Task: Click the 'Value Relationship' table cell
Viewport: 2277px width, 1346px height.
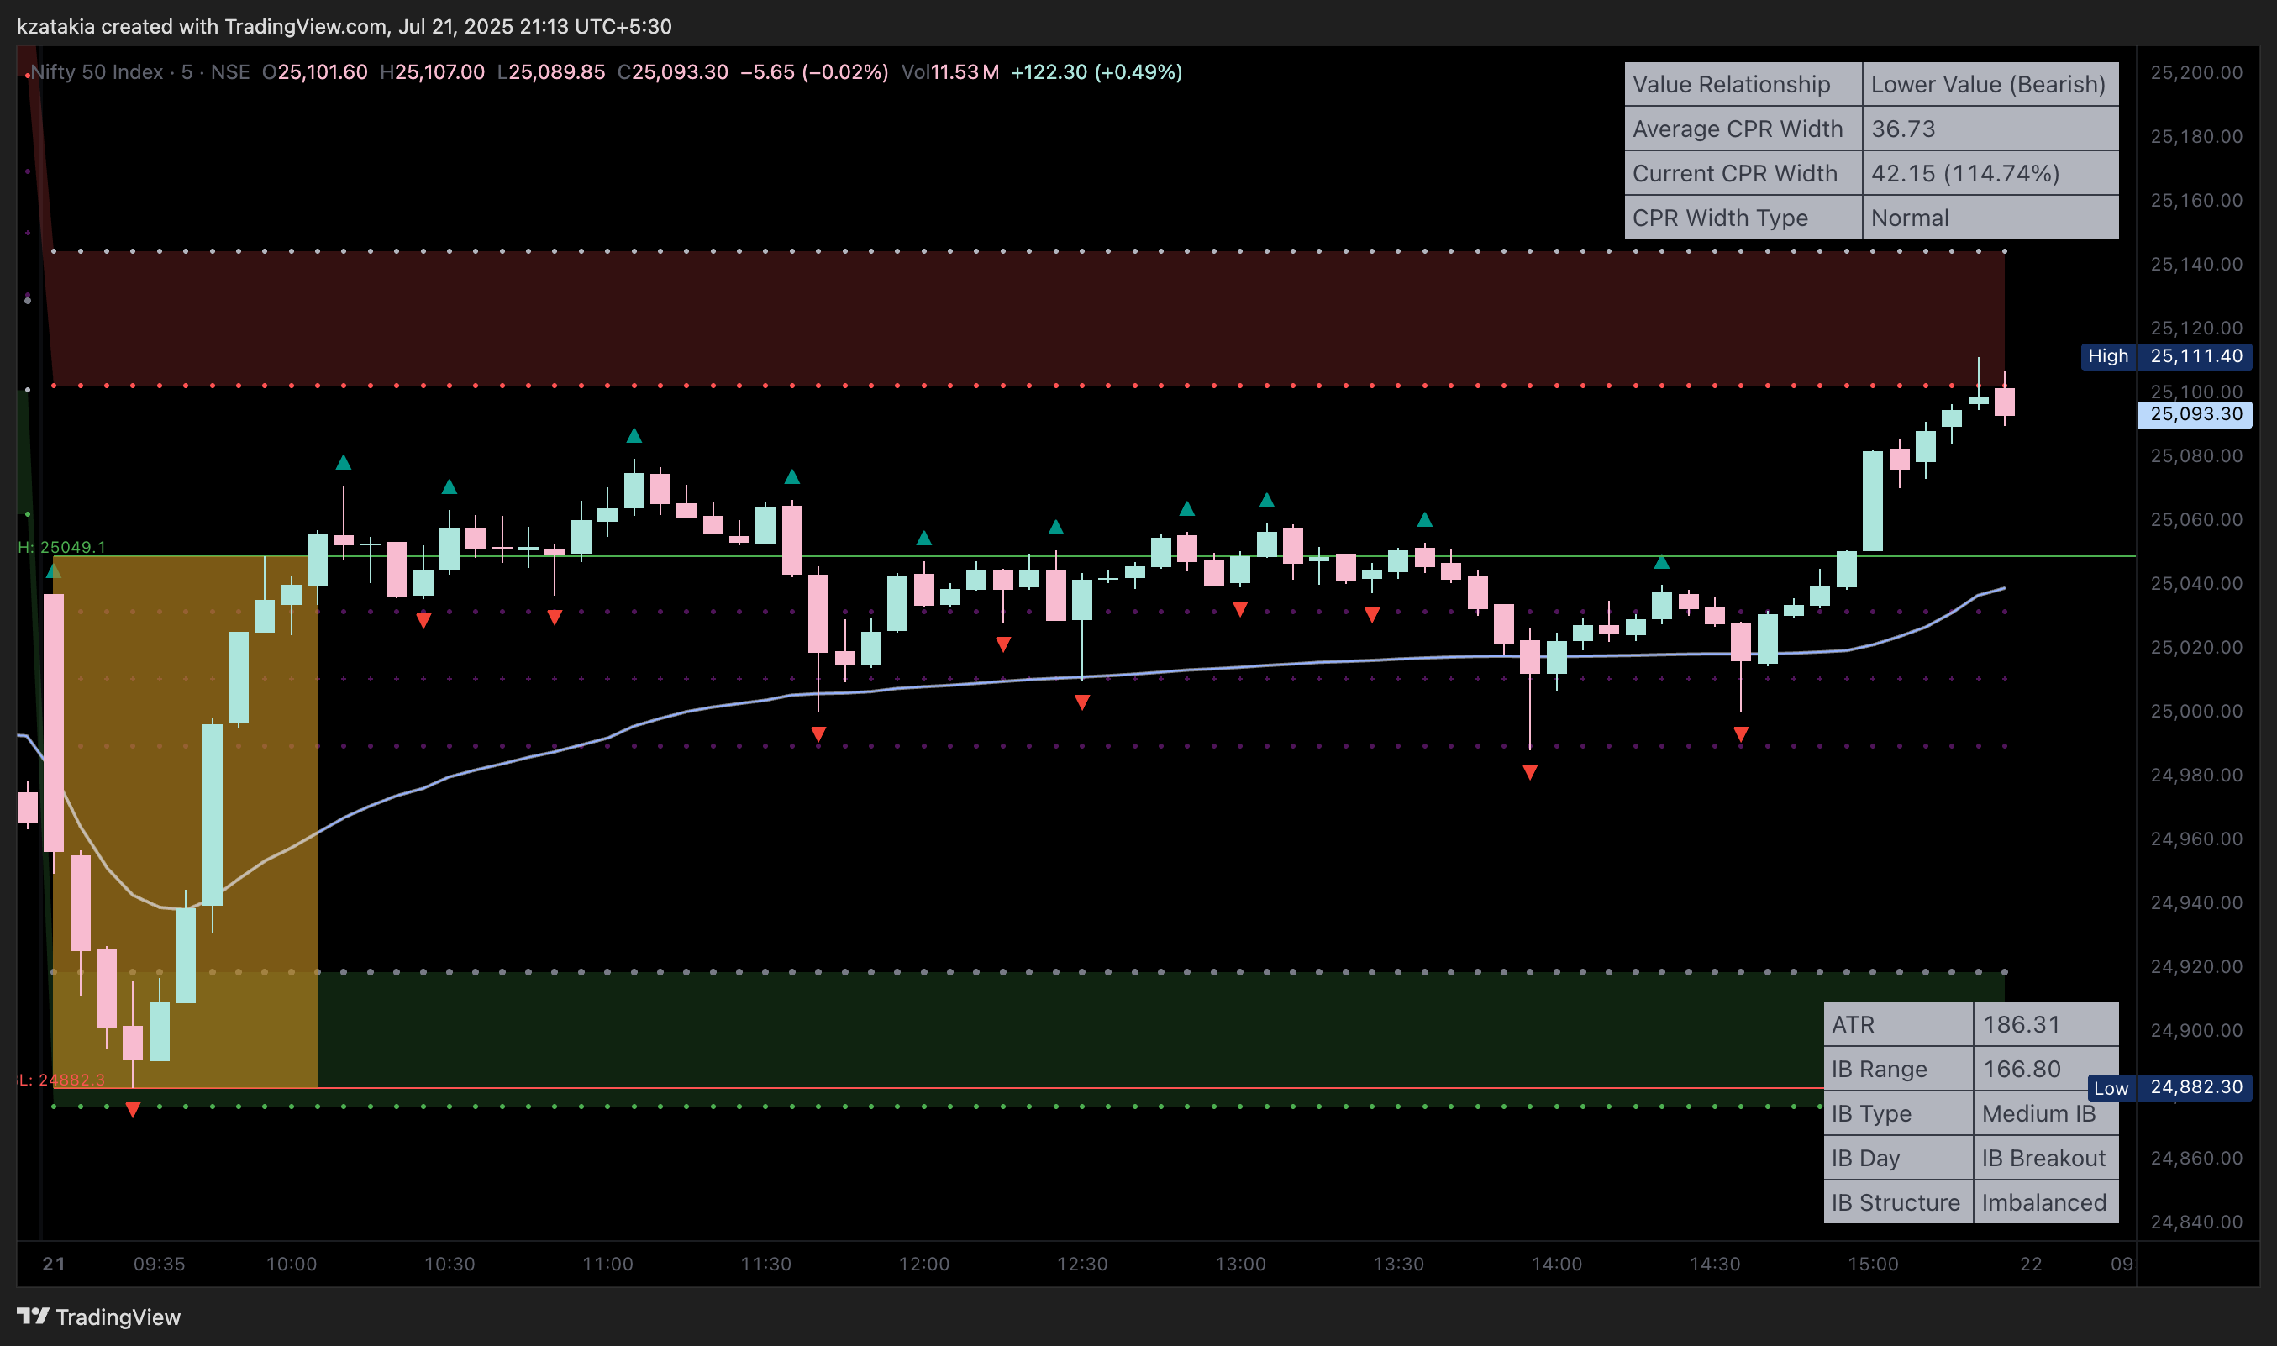Action: click(x=1743, y=84)
